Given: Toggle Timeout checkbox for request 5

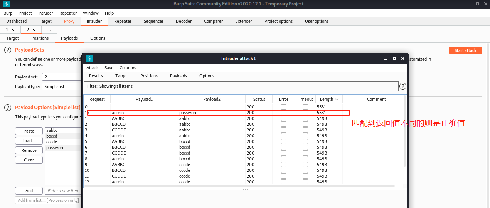Looking at the screenshot, I should (x=305, y=141).
